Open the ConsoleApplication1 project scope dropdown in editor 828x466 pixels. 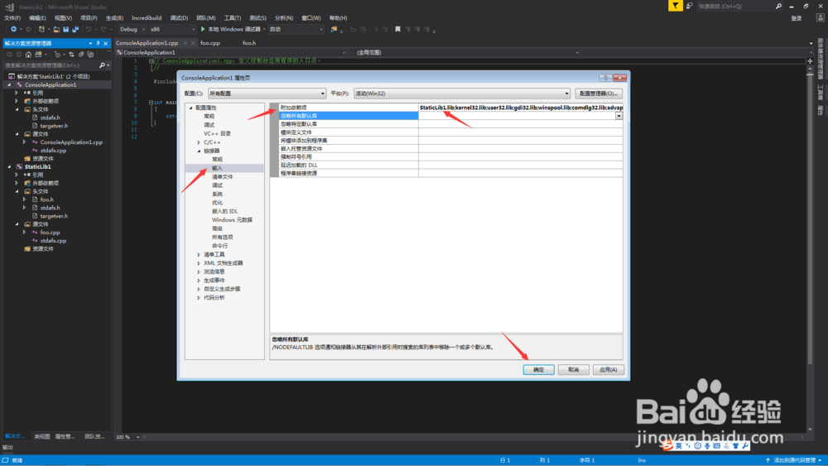click(x=231, y=53)
